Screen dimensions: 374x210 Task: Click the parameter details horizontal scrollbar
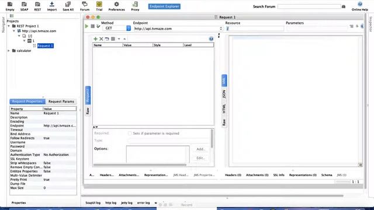click(x=140, y=164)
